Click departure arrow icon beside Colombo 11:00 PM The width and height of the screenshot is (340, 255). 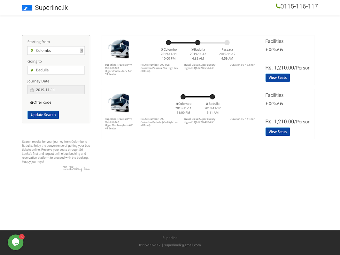[177, 104]
